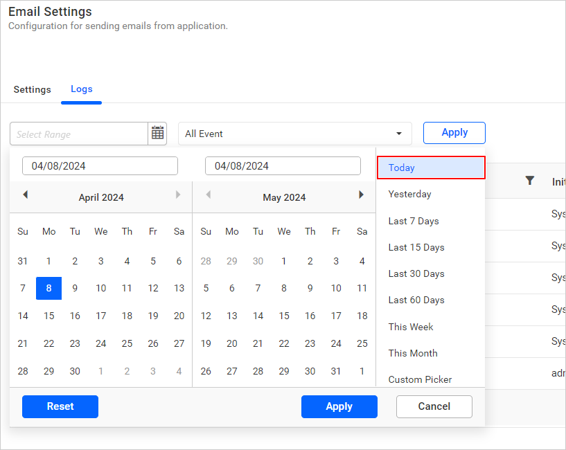The image size is (566, 450).
Task: Advance May calendar to the next month
Action: (x=361, y=195)
